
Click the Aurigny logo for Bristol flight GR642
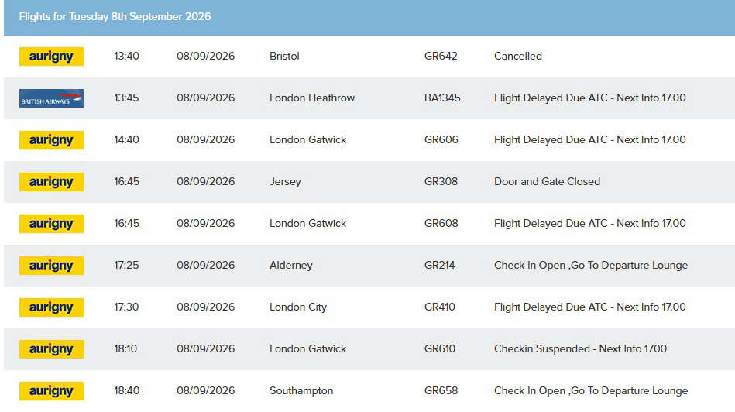(51, 57)
